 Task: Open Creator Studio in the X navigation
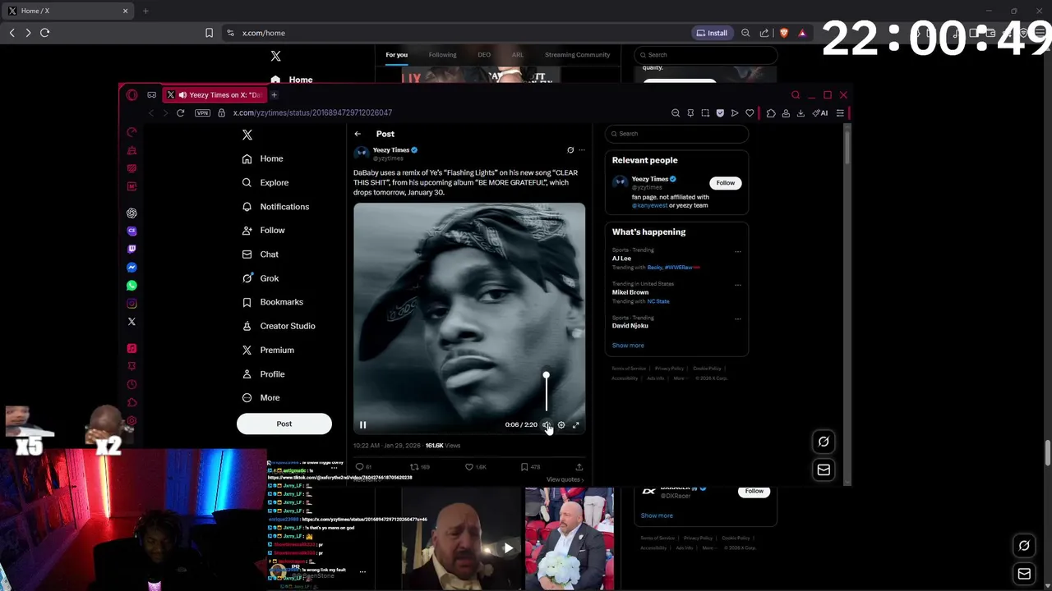click(x=279, y=326)
